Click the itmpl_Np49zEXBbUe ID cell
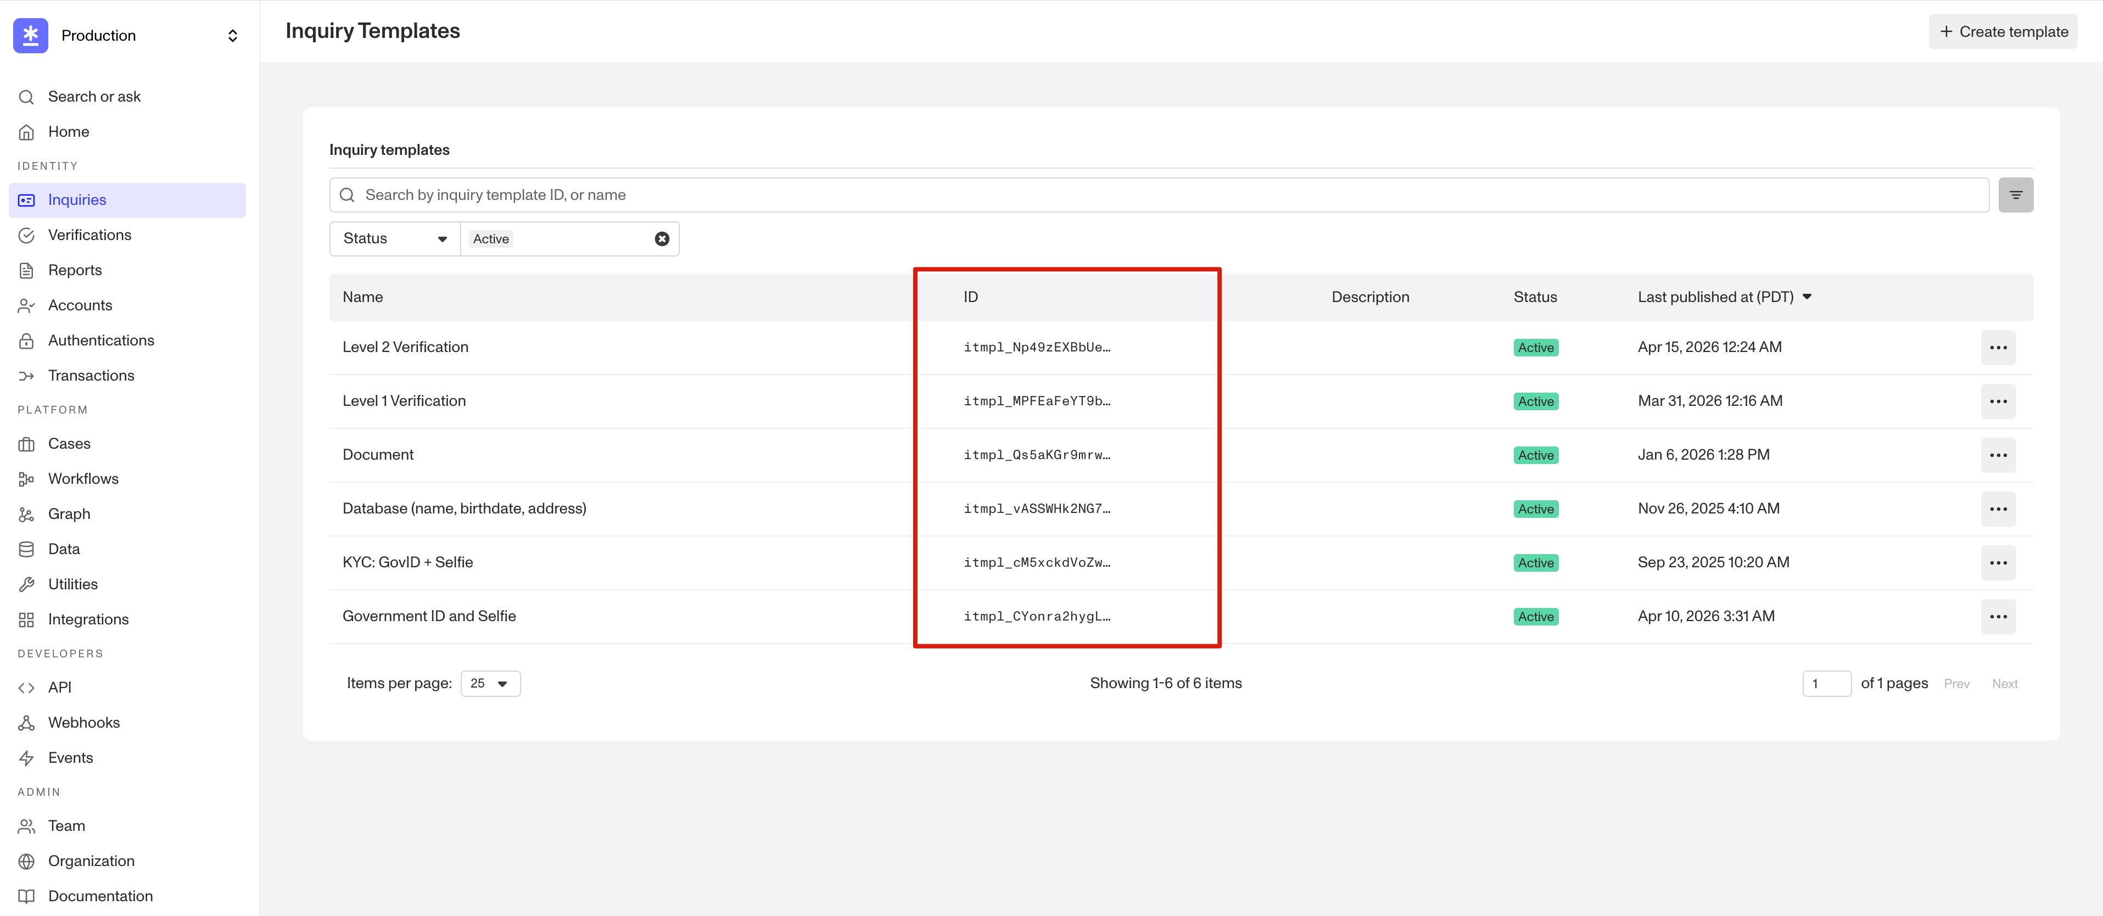Screen dimensions: 2103x916 (x=1037, y=348)
